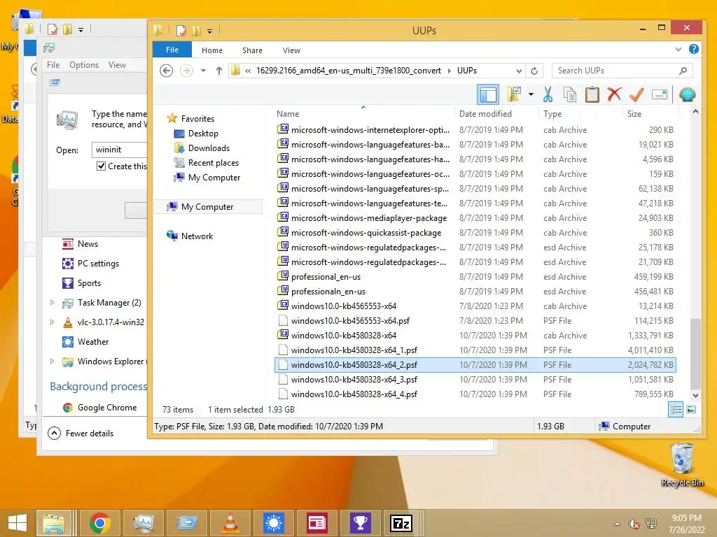
Task: Select Favorites in navigation pane
Action: coord(197,119)
